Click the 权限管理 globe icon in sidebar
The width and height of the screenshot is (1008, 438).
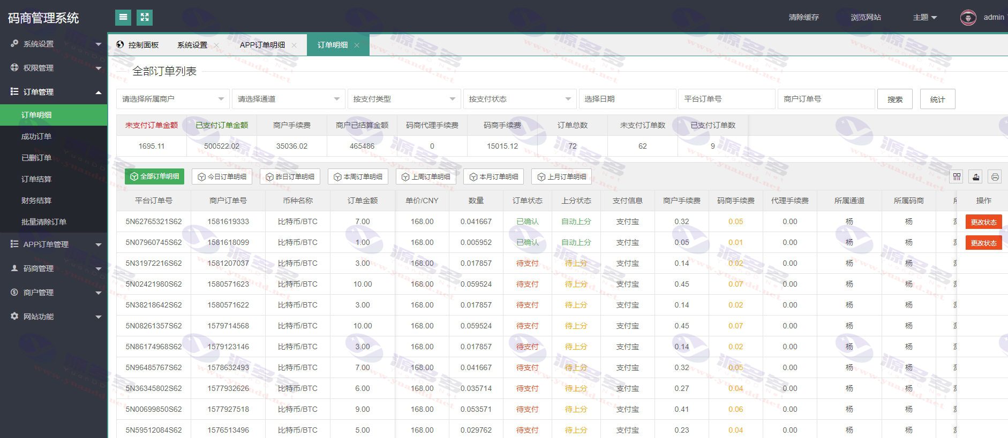[x=14, y=67]
